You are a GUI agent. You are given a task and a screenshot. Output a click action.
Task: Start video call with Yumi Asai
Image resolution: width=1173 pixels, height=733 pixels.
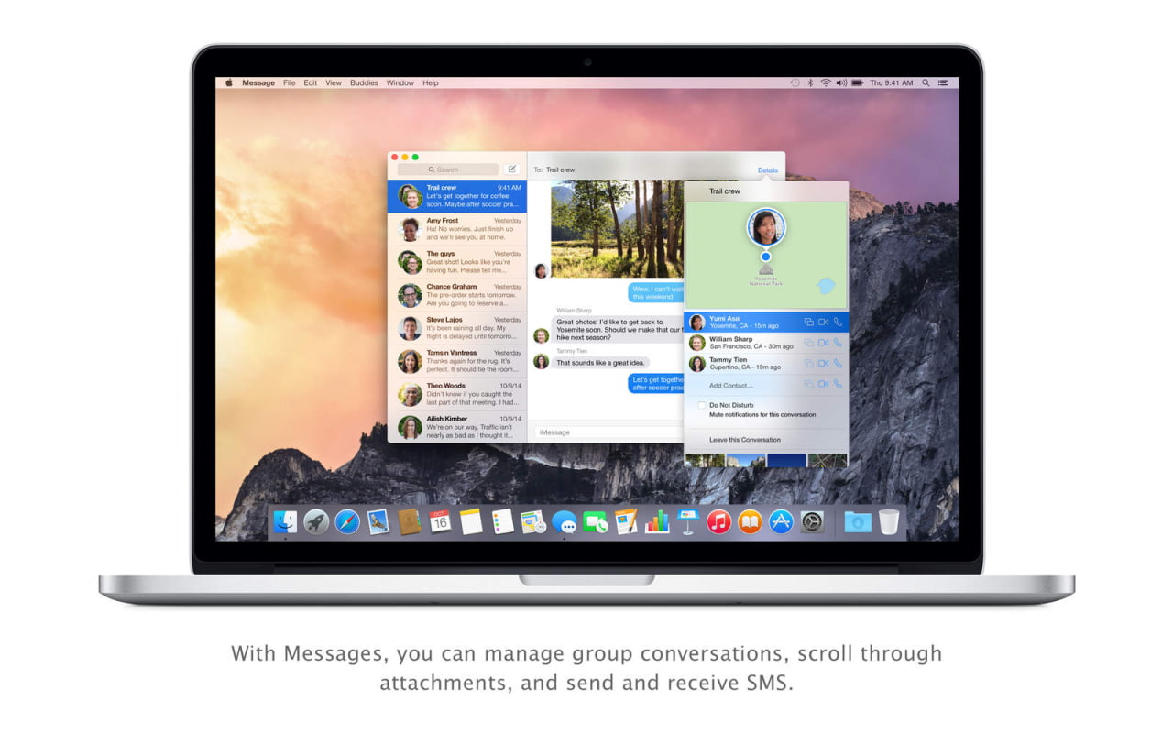[x=823, y=323]
